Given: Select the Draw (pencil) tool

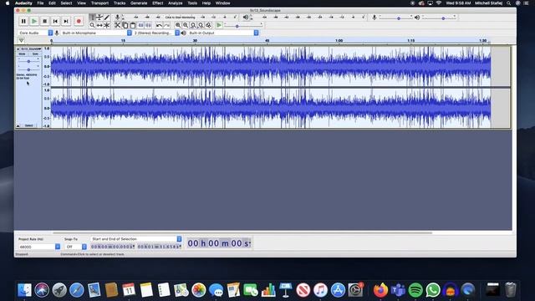Looking at the screenshot, I should pos(107,17).
